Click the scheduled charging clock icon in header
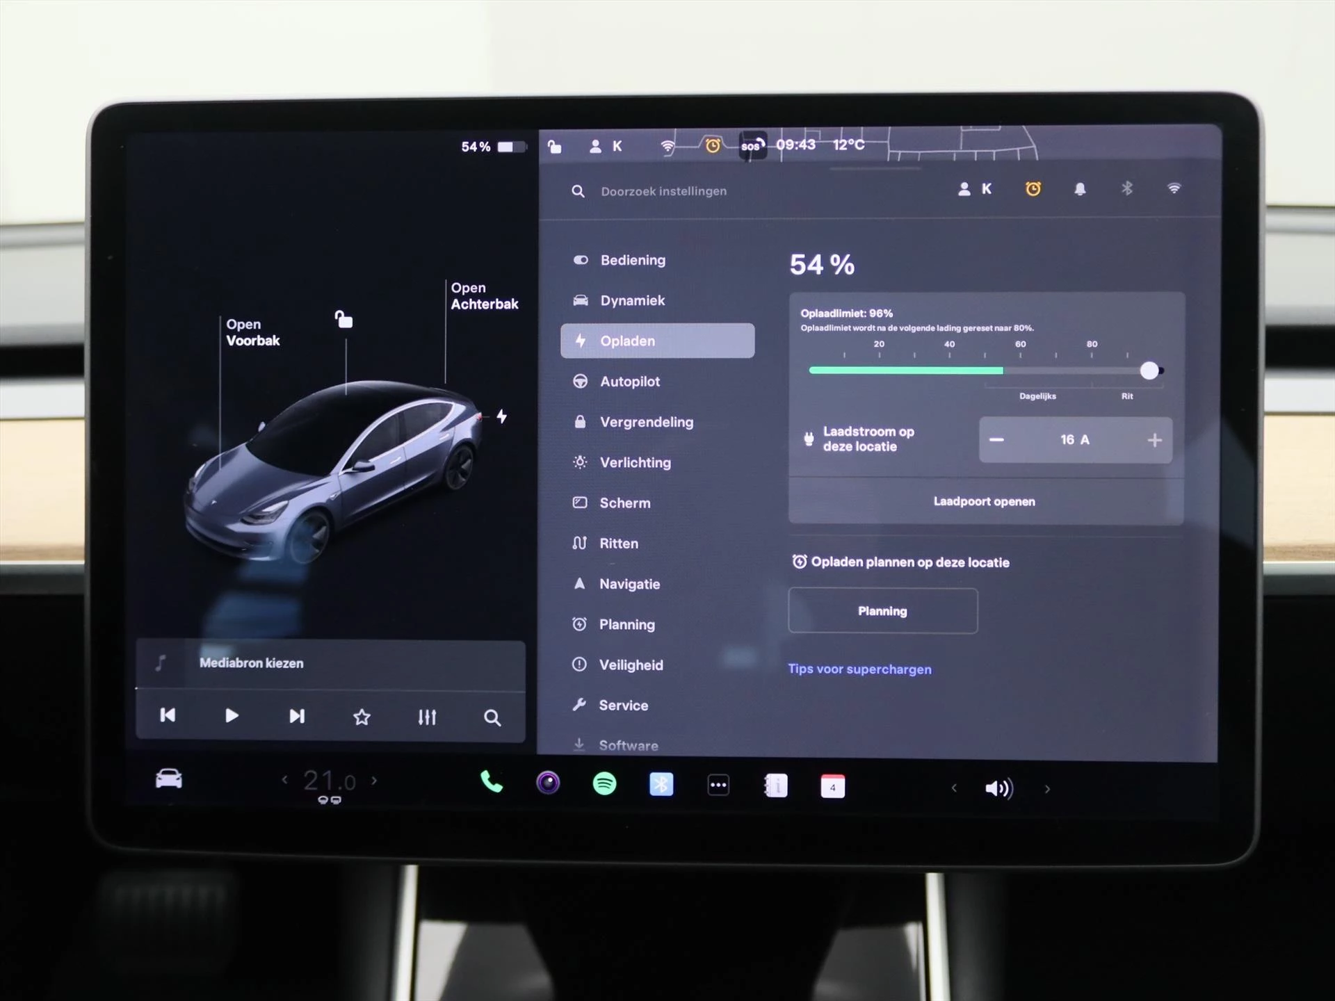 pos(1034,188)
